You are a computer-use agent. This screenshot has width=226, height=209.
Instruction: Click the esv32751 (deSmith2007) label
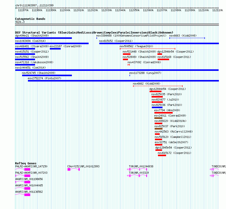tap(171, 142)
